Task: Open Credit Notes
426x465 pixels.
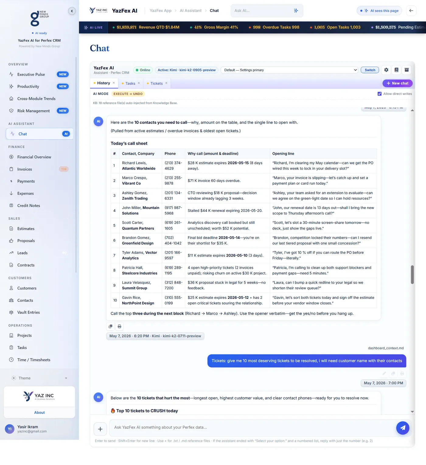Action: point(40,206)
